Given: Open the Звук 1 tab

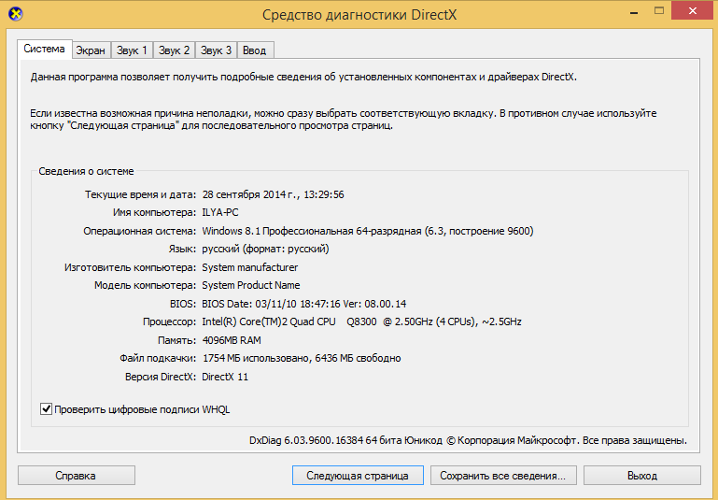Looking at the screenshot, I should pos(132,50).
